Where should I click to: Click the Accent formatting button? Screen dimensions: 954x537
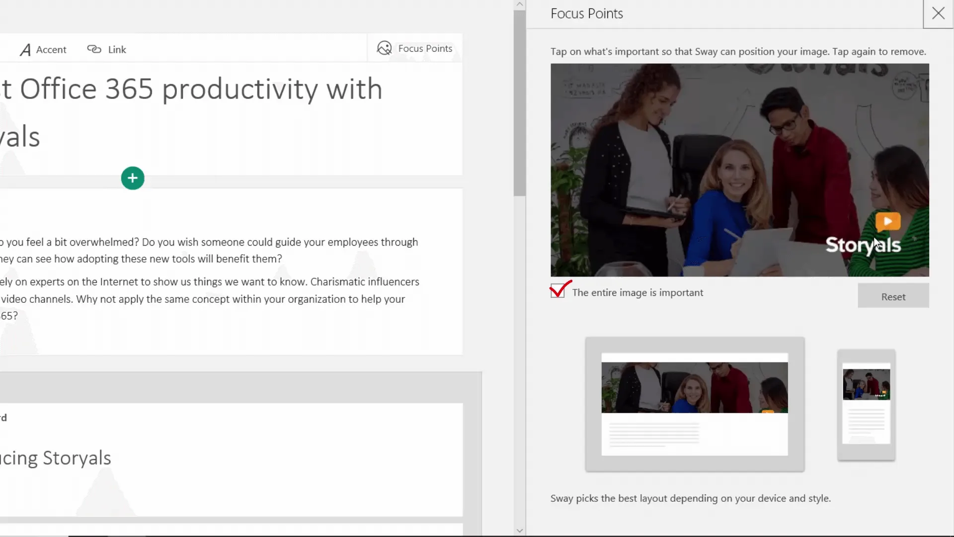point(43,49)
